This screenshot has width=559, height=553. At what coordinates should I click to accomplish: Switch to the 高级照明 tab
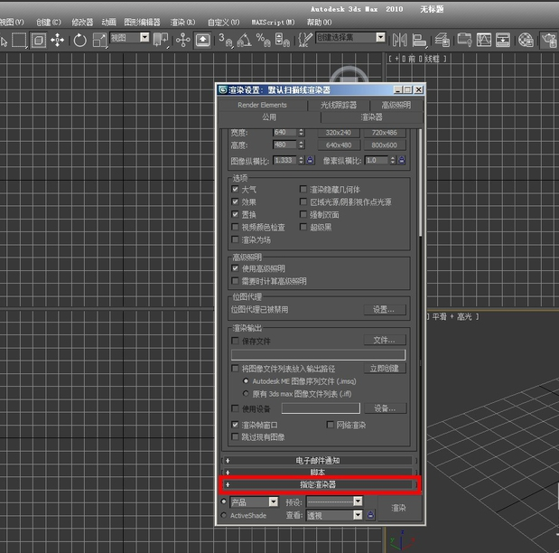(x=396, y=105)
